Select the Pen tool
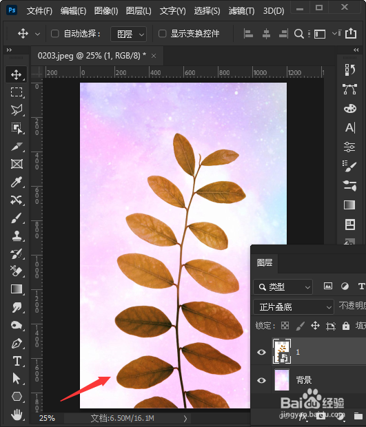Screen dimensions: 366x427 point(17,343)
